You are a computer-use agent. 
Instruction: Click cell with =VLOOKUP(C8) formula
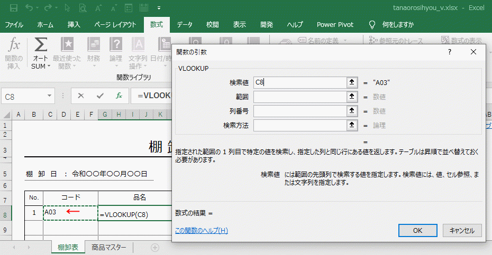(135, 214)
